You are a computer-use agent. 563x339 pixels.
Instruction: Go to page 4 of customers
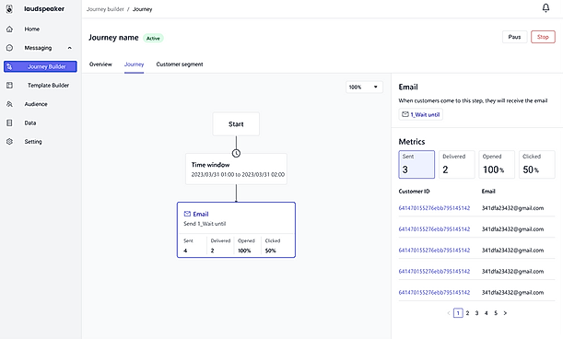487,313
